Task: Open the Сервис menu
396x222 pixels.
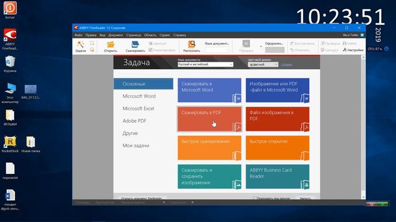Action: point(165,35)
